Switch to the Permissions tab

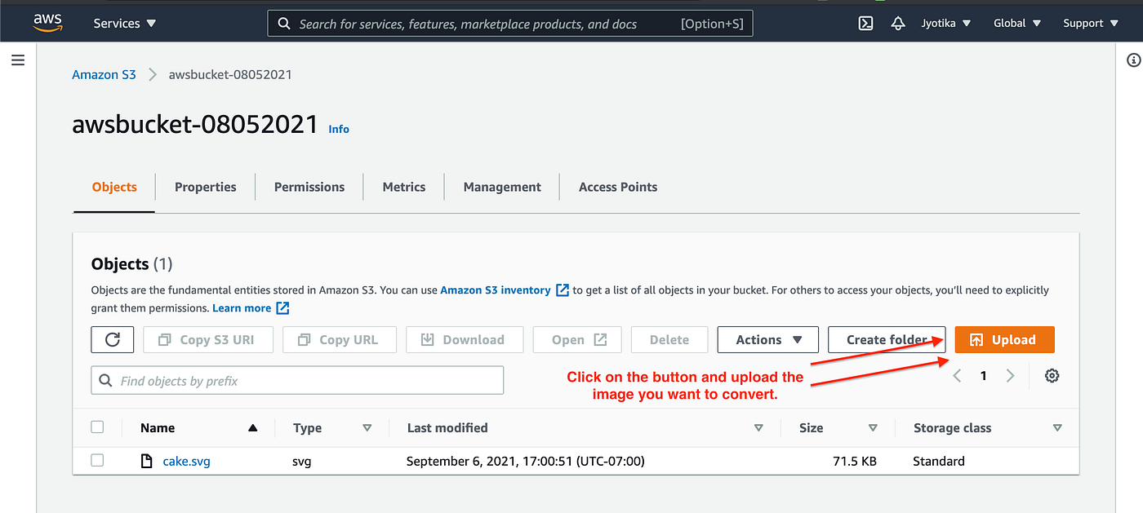click(309, 187)
